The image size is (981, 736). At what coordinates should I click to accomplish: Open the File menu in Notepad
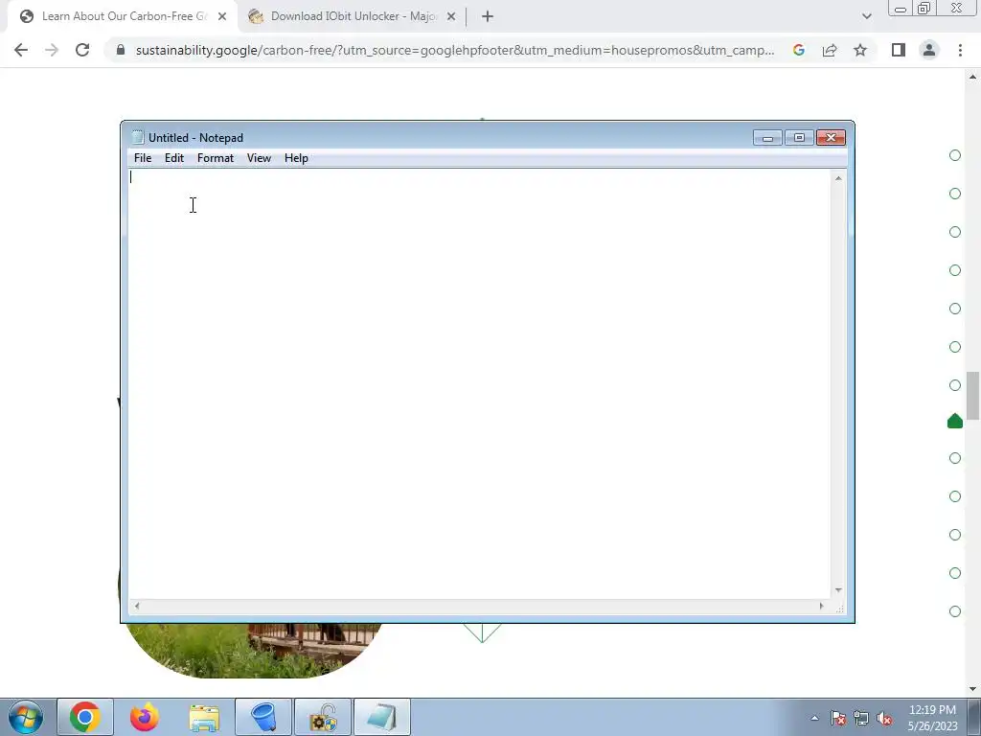(143, 158)
